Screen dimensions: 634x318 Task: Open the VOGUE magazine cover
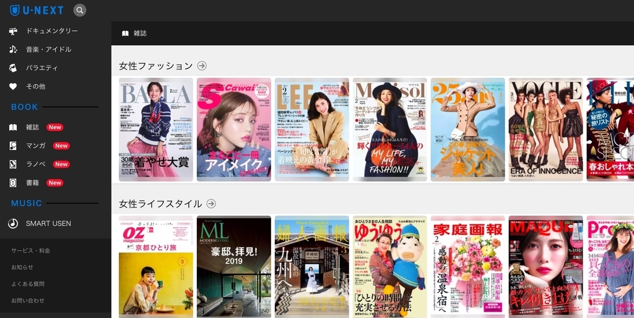click(546, 130)
